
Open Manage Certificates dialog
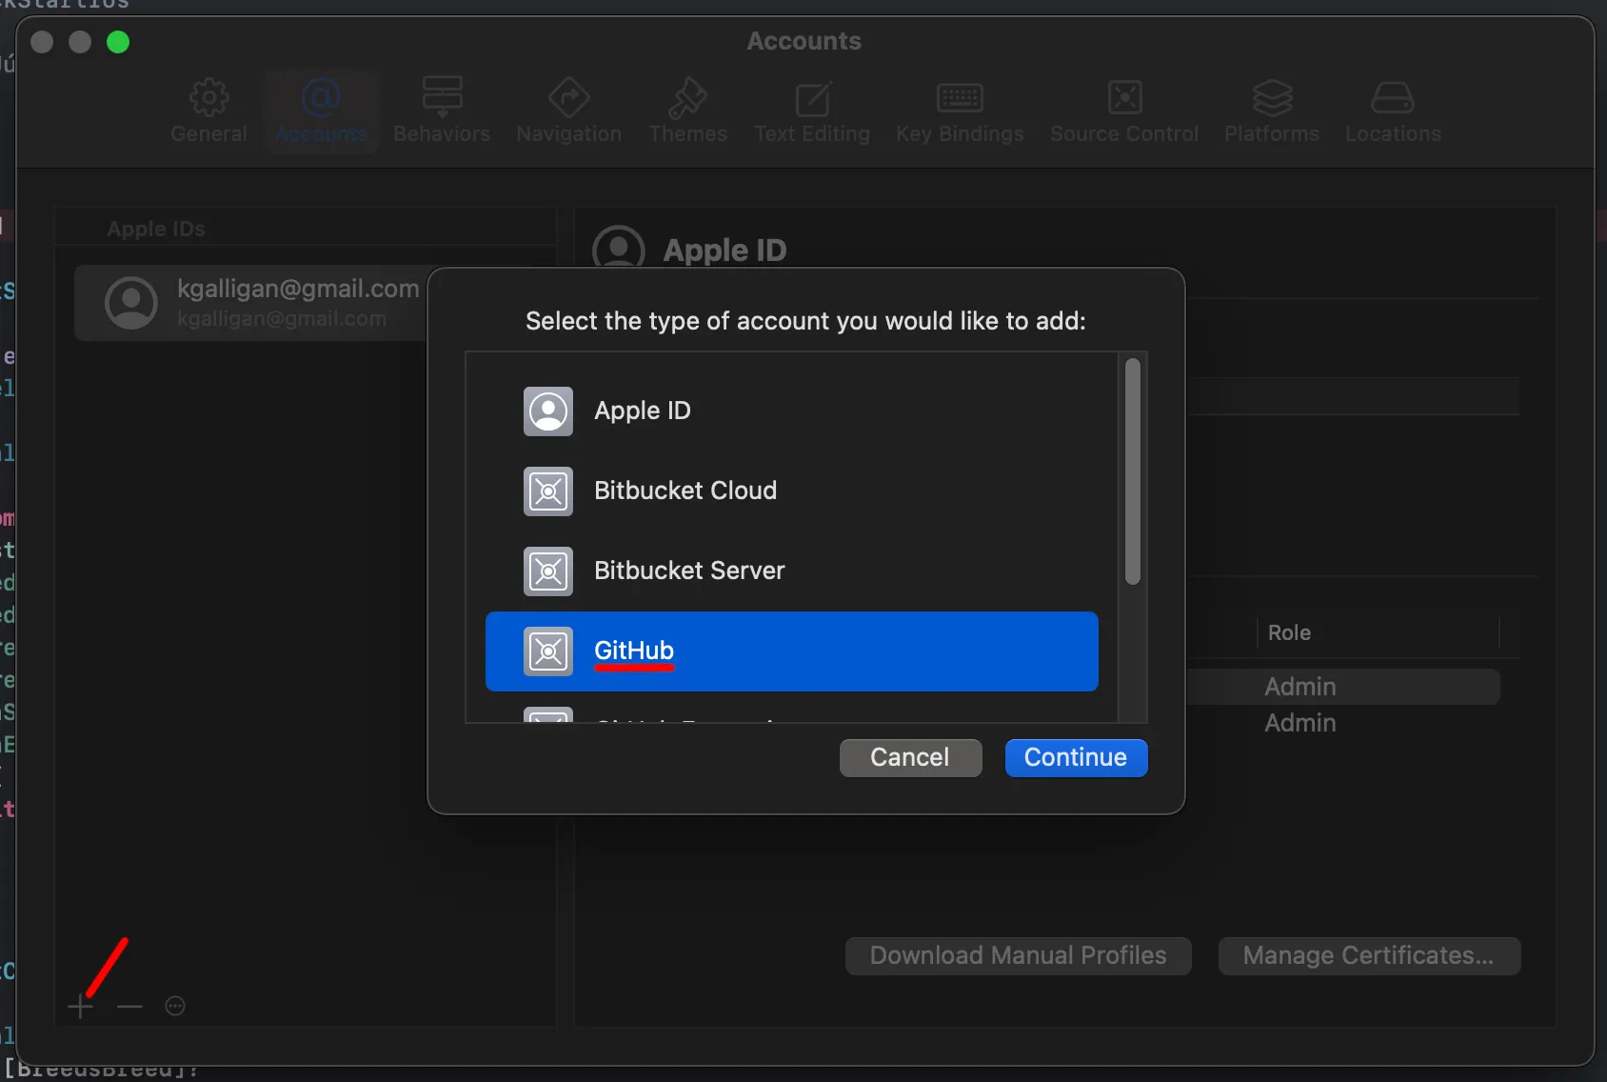(x=1369, y=955)
